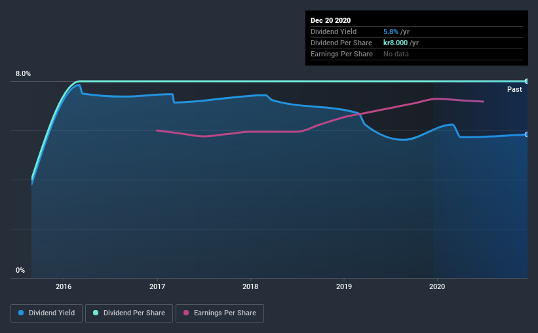Click the 2020 x-axis label
This screenshot has height=333, width=538.
(x=437, y=286)
